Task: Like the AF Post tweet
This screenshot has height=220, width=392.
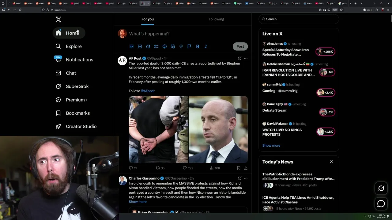Action: coord(188,168)
